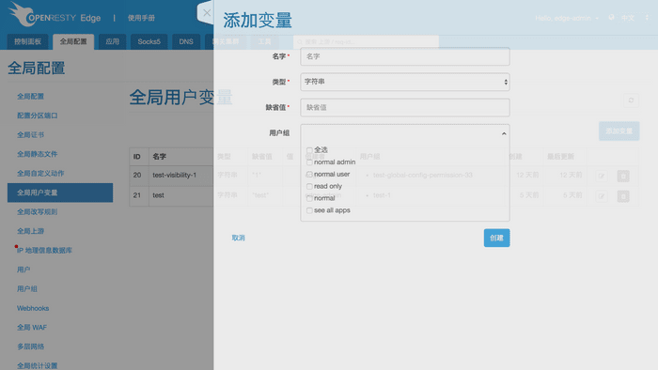This screenshot has height=370, width=658.
Task: Click the test-1 user group entry
Action: click(x=382, y=195)
